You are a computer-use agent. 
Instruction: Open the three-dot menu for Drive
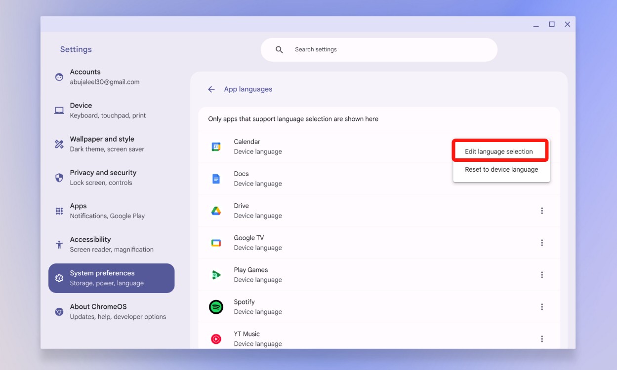[x=542, y=211]
